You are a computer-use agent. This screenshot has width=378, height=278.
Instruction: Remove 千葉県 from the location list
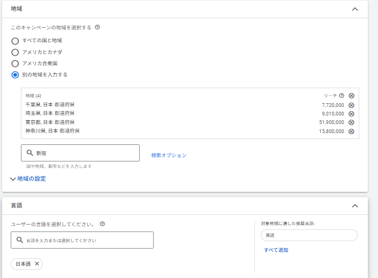pos(351,105)
